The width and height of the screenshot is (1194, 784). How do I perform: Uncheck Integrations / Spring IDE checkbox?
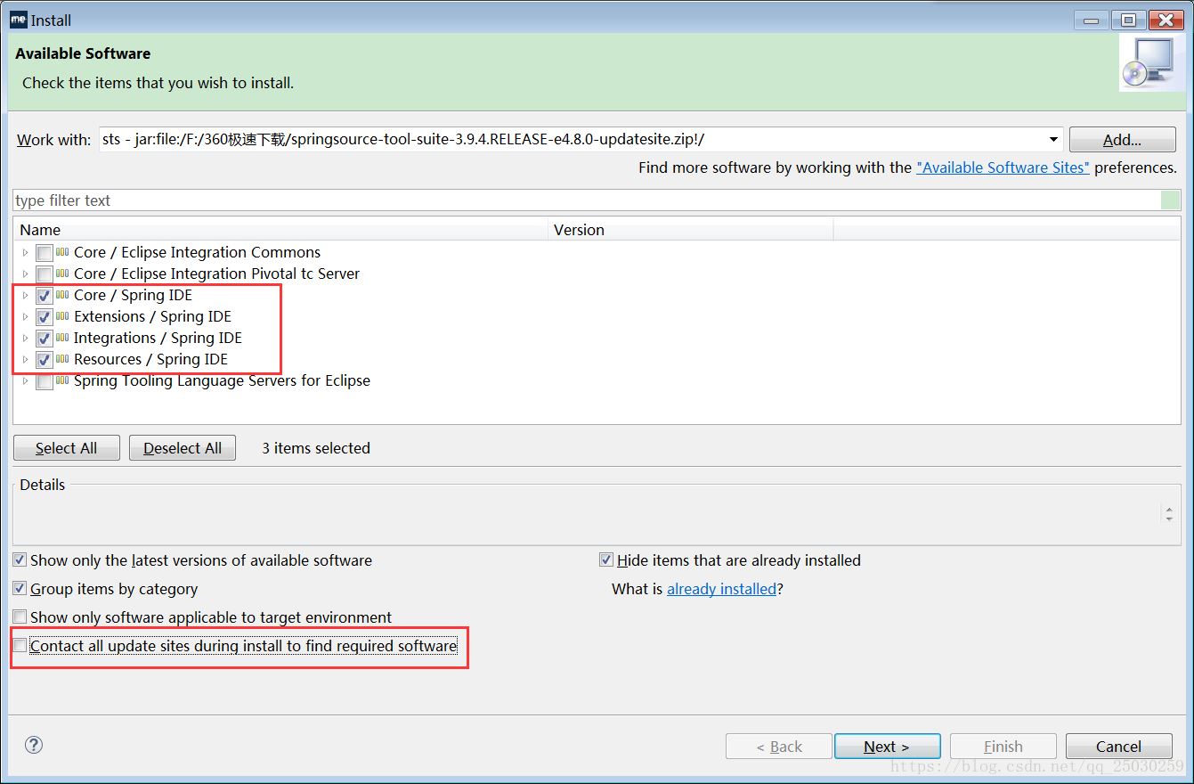click(x=45, y=339)
